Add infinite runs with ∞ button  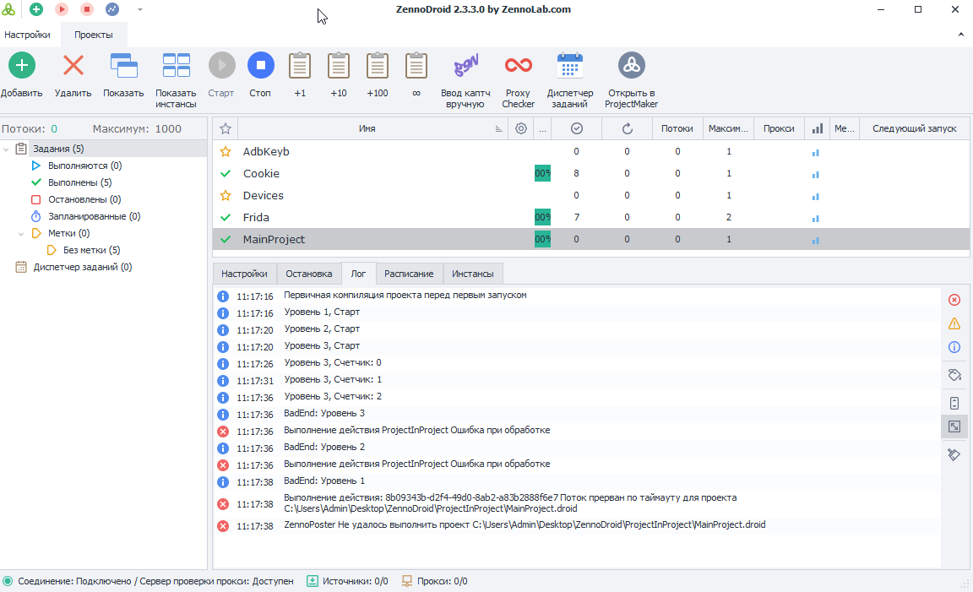tap(416, 66)
